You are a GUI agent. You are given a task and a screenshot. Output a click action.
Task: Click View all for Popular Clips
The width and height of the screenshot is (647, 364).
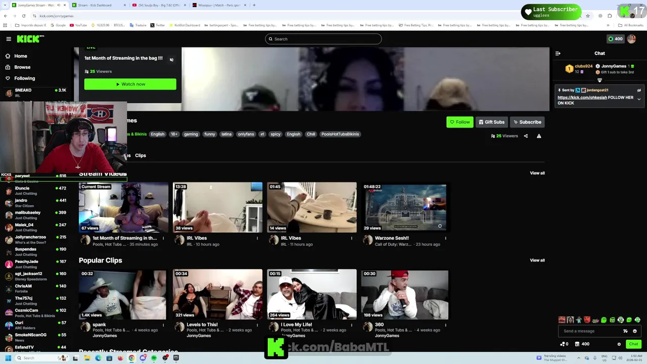(x=537, y=260)
